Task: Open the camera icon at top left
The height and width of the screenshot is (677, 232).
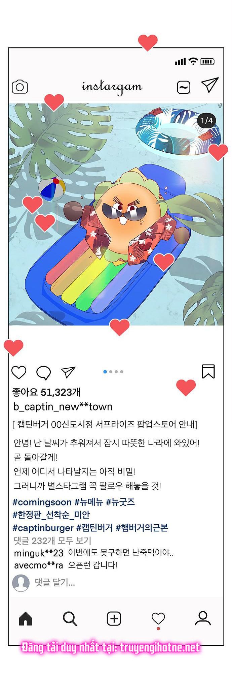Action: click(x=20, y=87)
